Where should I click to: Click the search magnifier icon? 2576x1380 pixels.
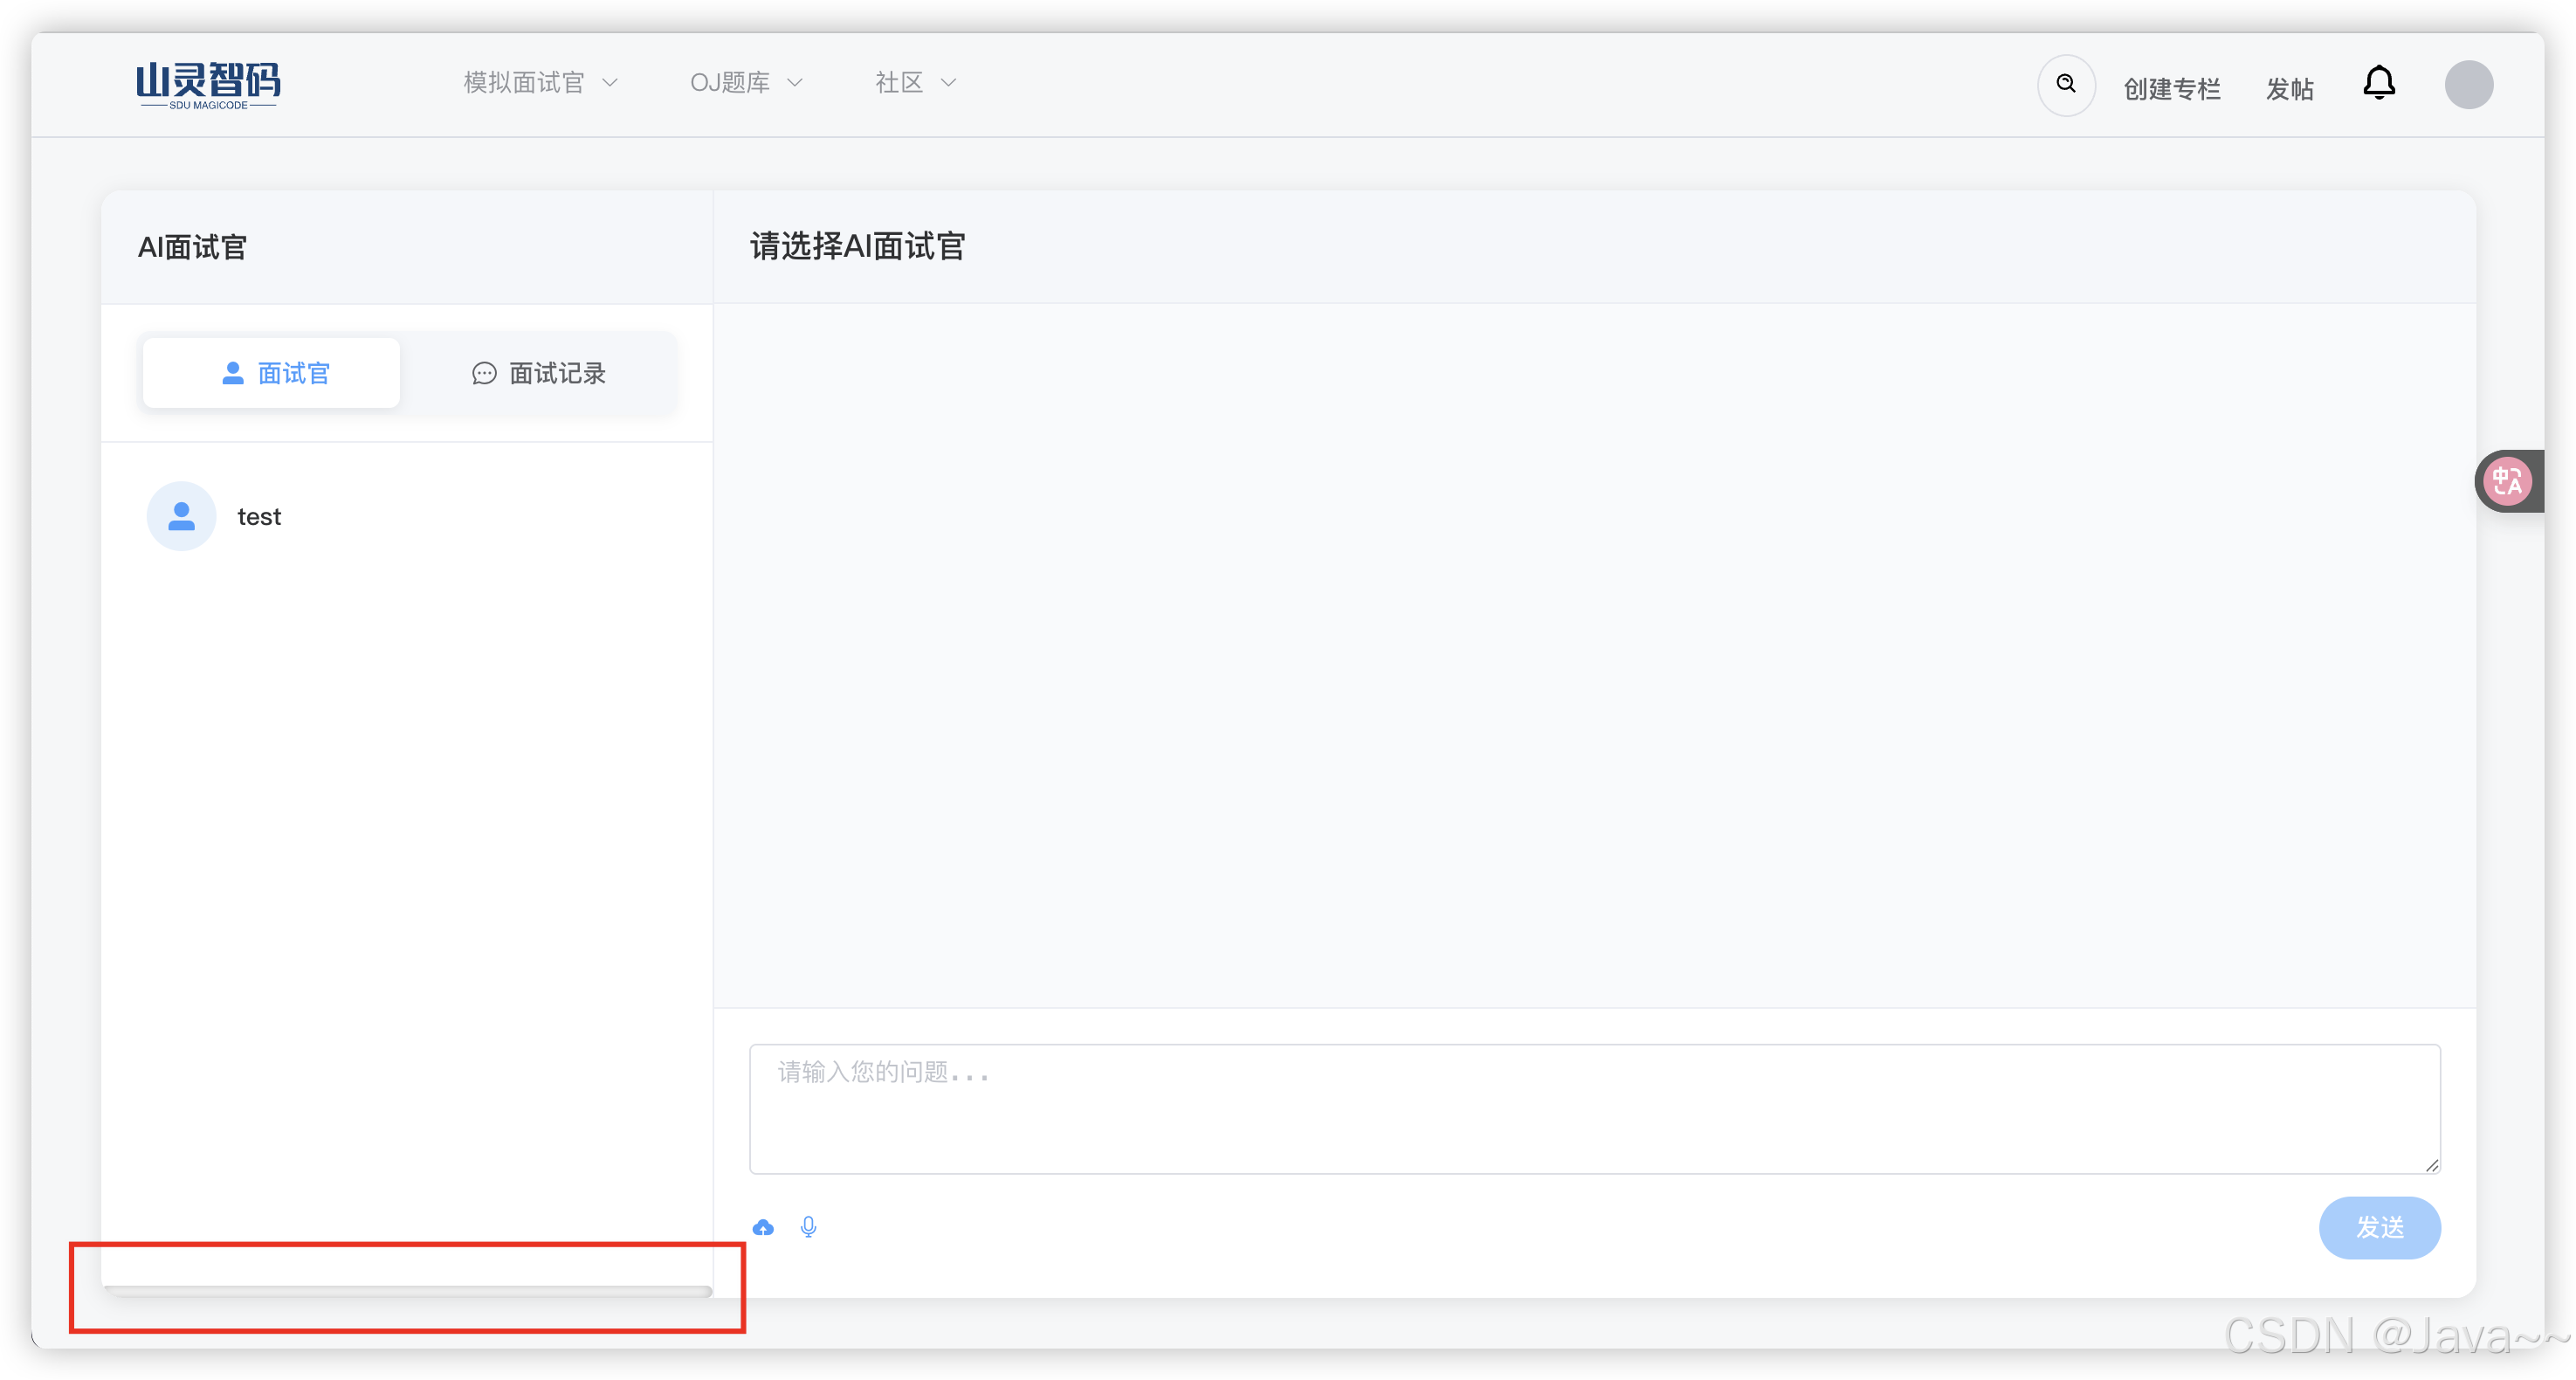coord(2066,84)
